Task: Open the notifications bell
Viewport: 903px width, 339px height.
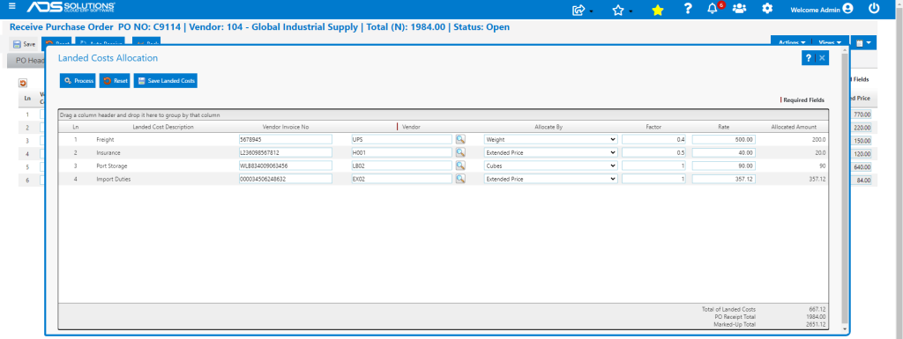Action: [713, 9]
